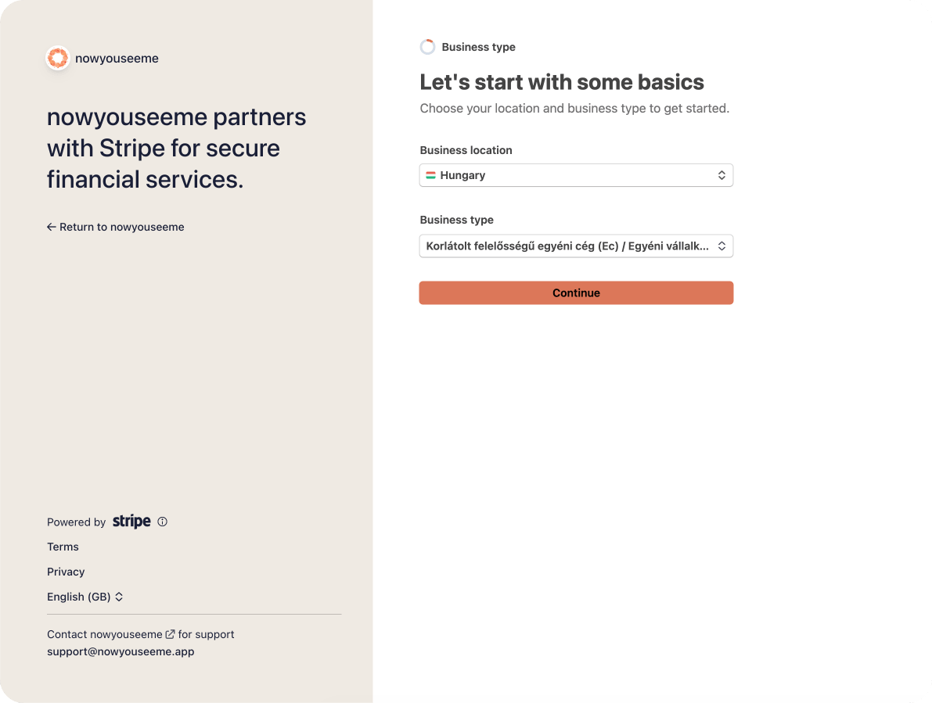
Task: Open the Business type select showing Korlátolt felelősségű
Action: click(x=576, y=246)
